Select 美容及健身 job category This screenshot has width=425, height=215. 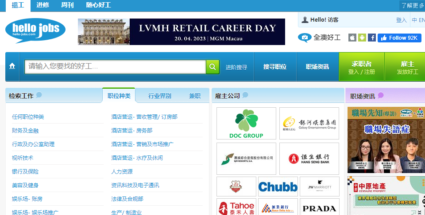coord(25,185)
